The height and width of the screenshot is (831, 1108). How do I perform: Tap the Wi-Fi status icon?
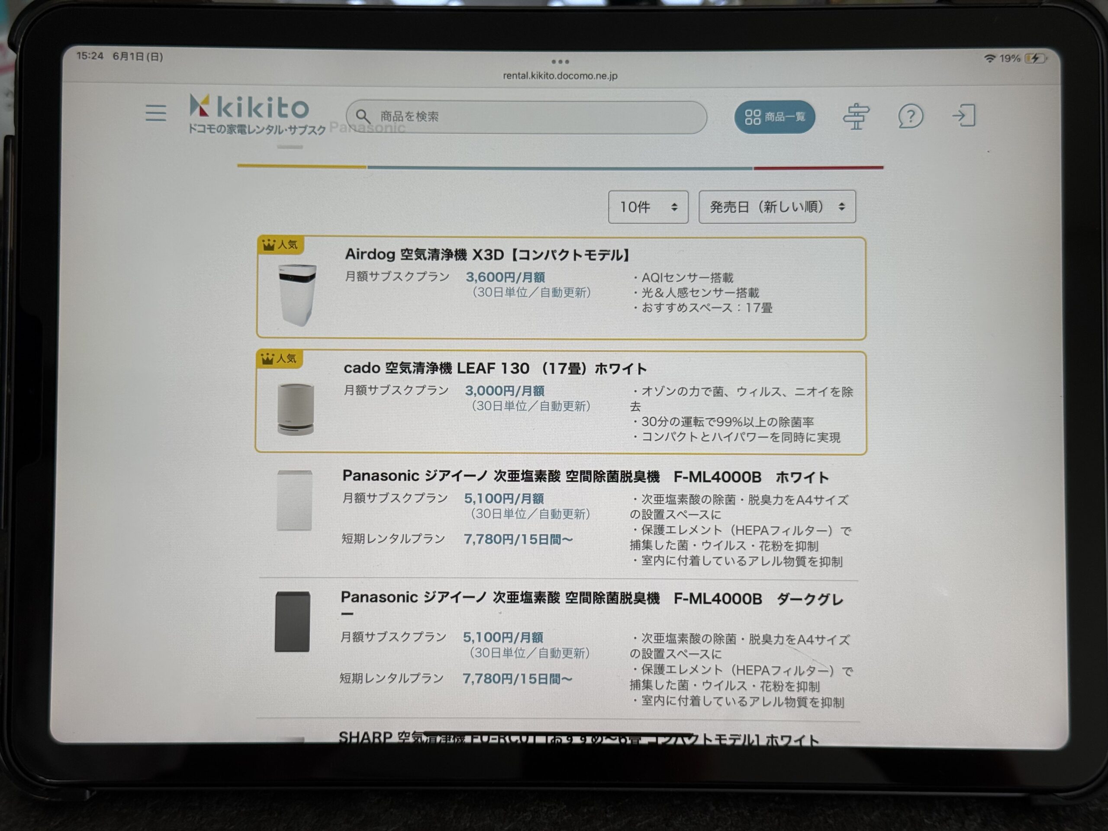click(989, 58)
